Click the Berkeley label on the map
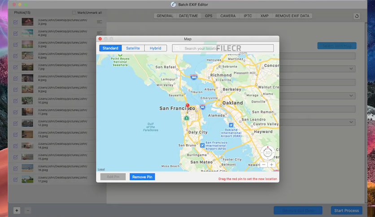This screenshot has height=217, width=375. 232,89
